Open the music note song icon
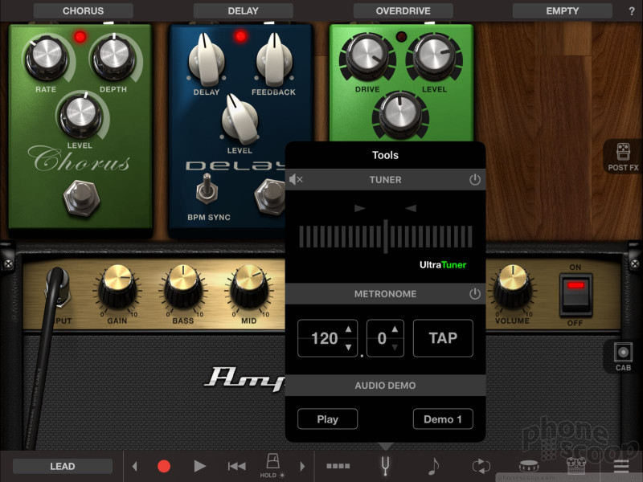The height and width of the screenshot is (482, 643). (433, 466)
